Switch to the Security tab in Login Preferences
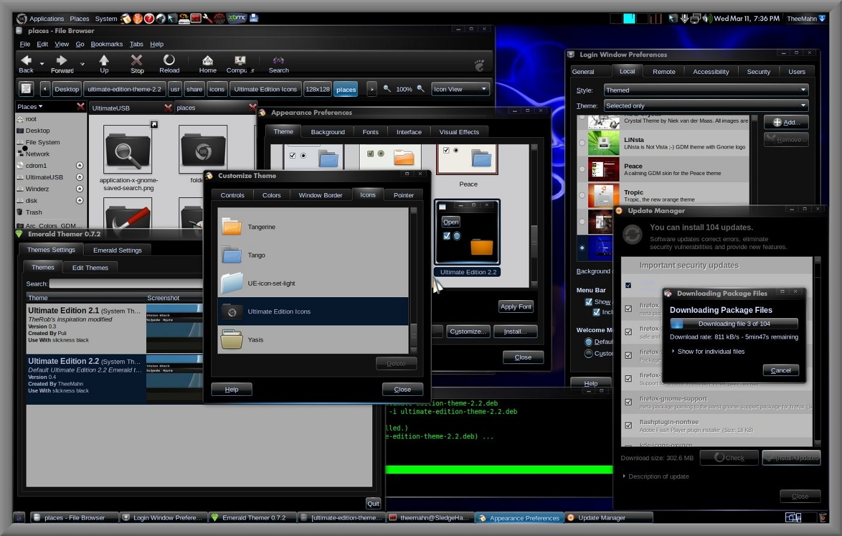Screen dimensions: 842x536 [758, 72]
